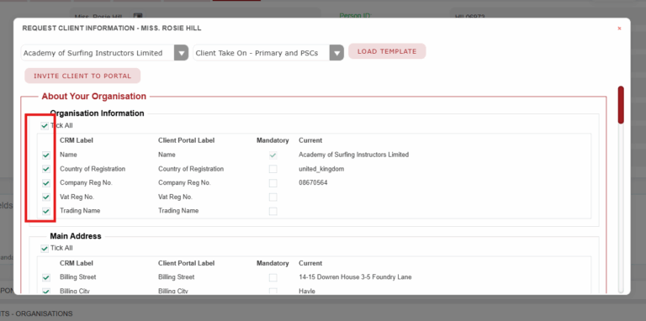Screen dimensions: 646x321
Task: Toggle Mandatory checkbox for Name
Action: click(273, 155)
